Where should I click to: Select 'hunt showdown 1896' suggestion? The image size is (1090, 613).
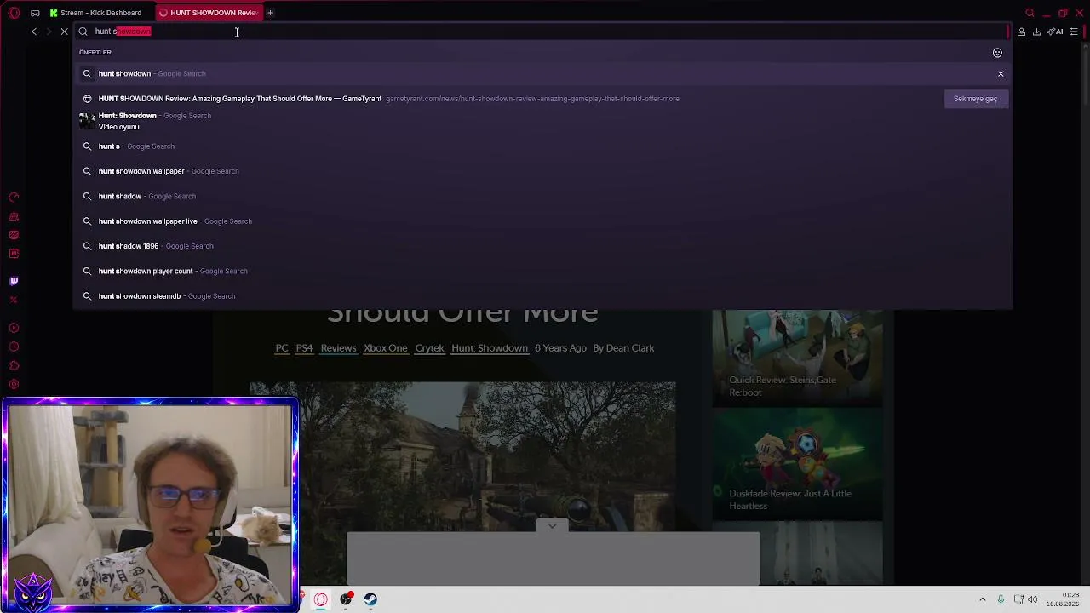point(542,246)
